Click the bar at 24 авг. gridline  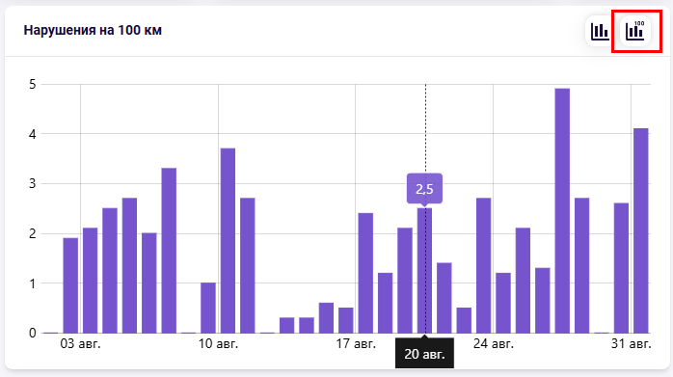(503, 303)
